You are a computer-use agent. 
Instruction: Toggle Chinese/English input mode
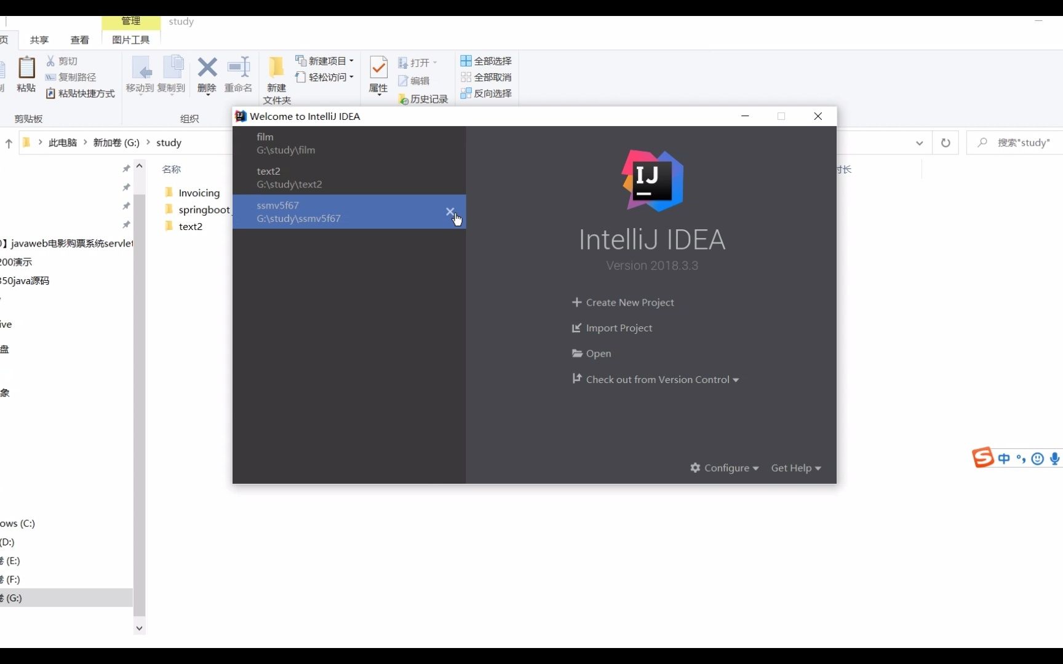pos(1004,459)
